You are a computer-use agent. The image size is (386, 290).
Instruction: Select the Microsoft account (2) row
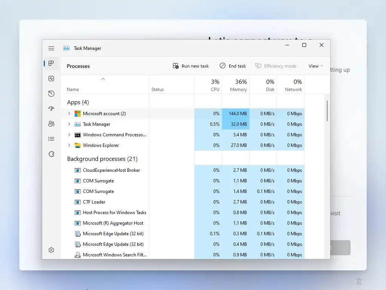[x=183, y=113]
